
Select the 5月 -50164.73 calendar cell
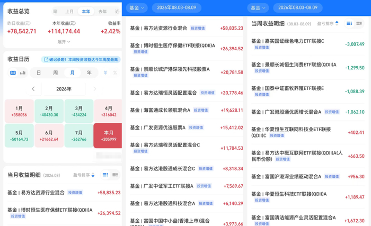(x=19, y=135)
